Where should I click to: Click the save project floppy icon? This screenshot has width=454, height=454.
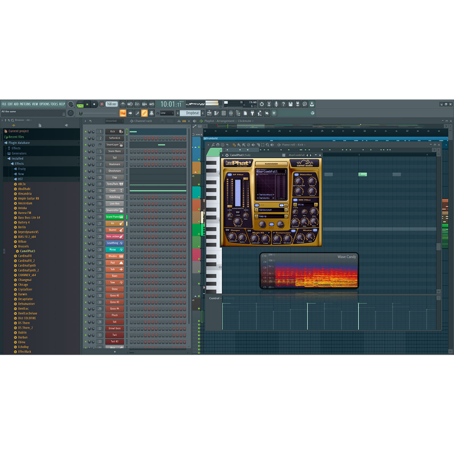290,104
